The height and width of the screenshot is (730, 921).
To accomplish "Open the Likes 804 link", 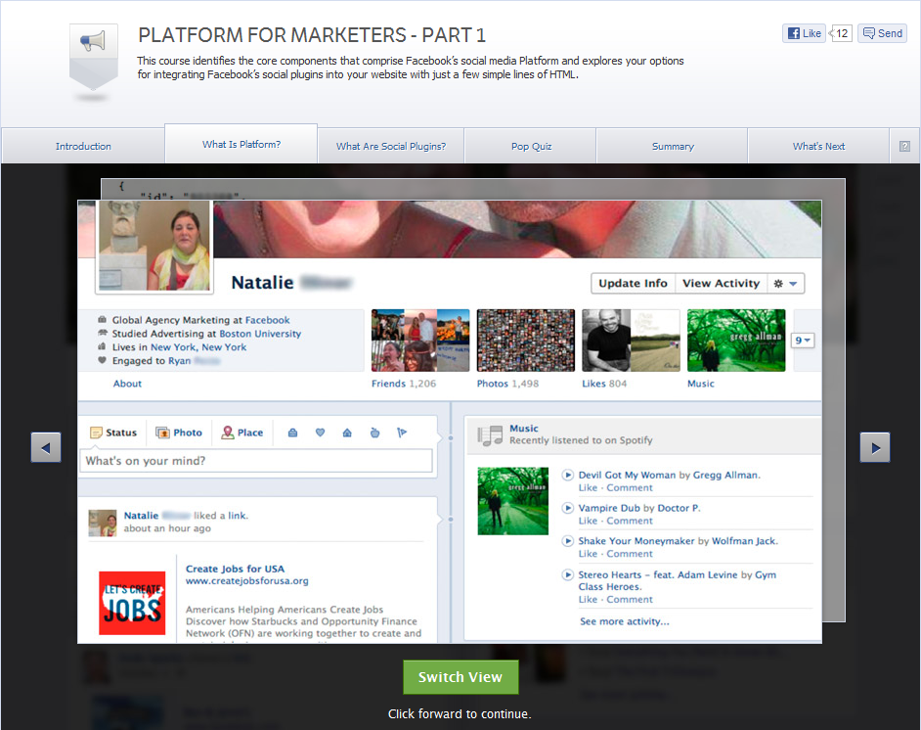I will [x=604, y=384].
